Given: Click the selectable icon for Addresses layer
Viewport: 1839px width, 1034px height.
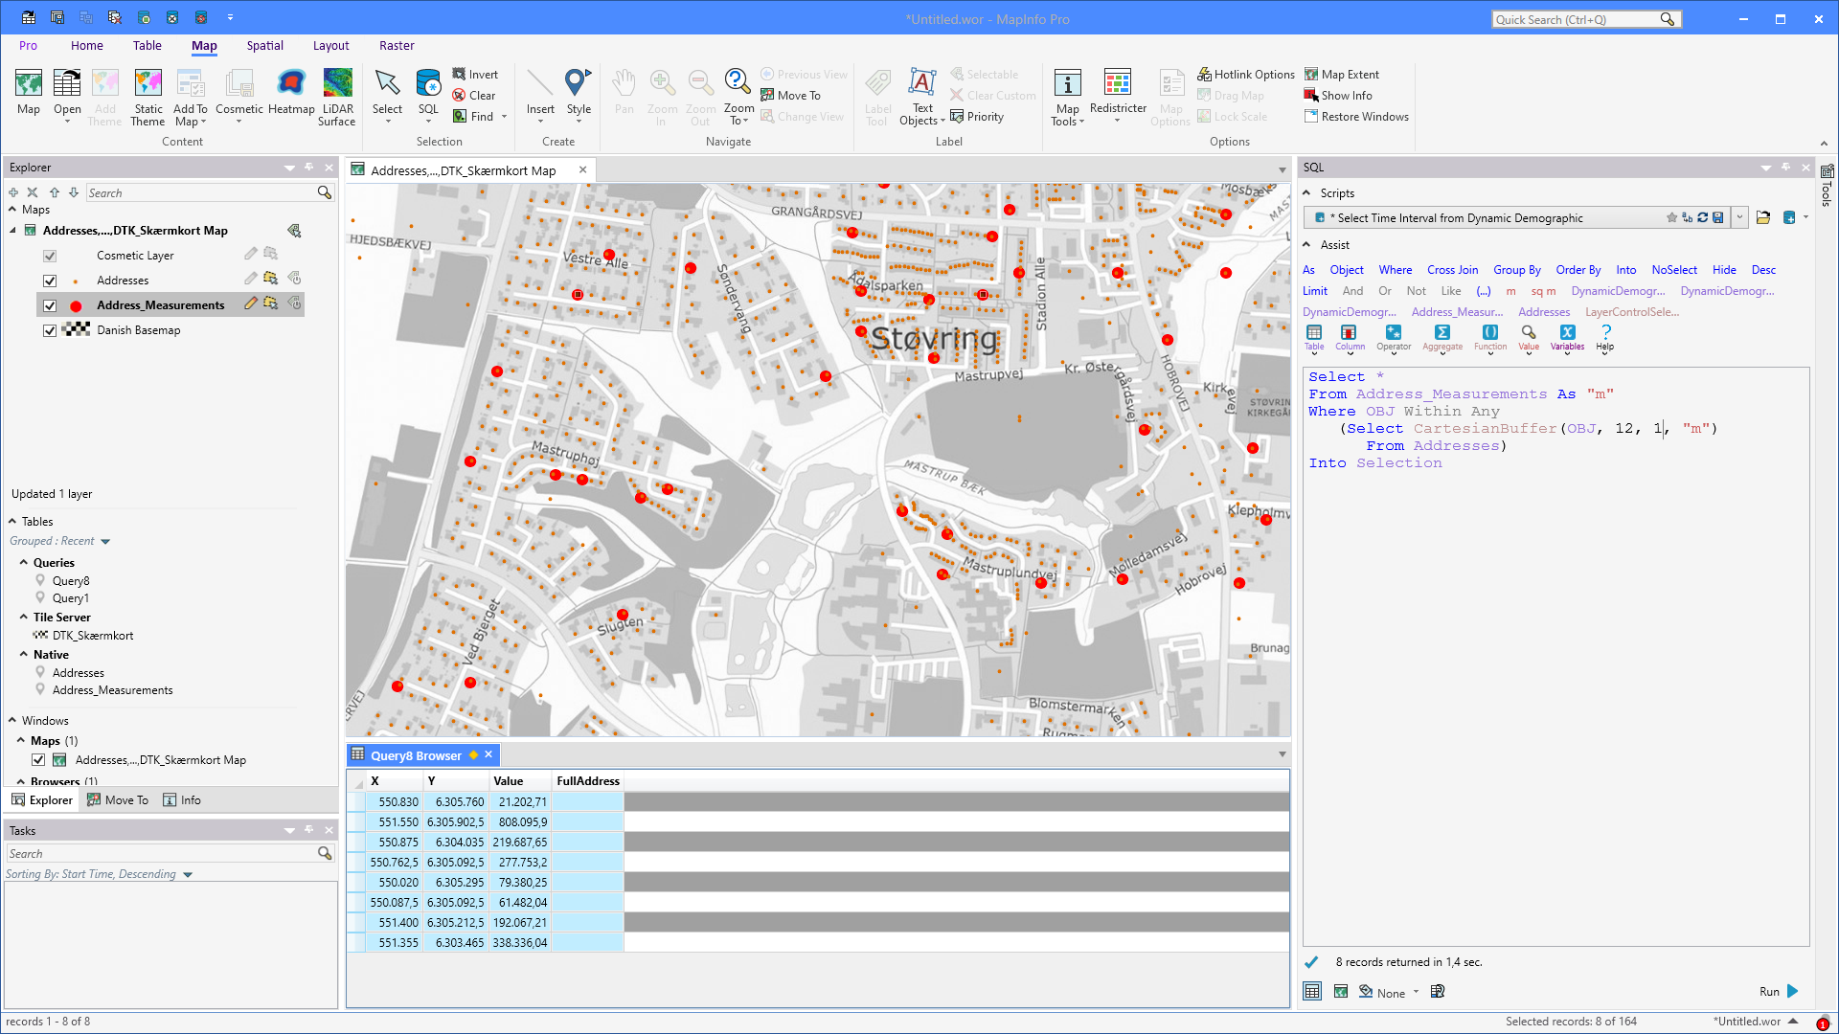Looking at the screenshot, I should 271,279.
